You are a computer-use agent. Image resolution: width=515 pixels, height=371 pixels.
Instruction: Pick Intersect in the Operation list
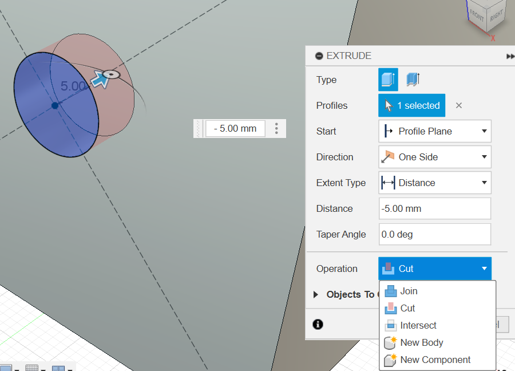[x=418, y=325]
